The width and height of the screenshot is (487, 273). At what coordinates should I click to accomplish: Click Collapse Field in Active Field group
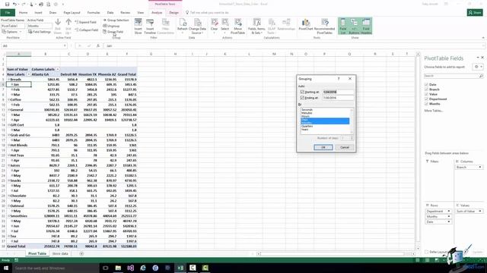(x=86, y=30)
